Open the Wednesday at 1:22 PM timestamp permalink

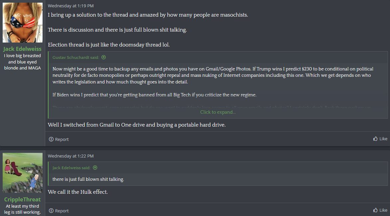coord(70,156)
